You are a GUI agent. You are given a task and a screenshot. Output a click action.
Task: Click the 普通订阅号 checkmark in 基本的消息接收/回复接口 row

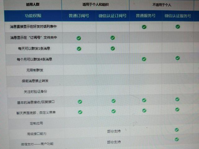(80, 102)
